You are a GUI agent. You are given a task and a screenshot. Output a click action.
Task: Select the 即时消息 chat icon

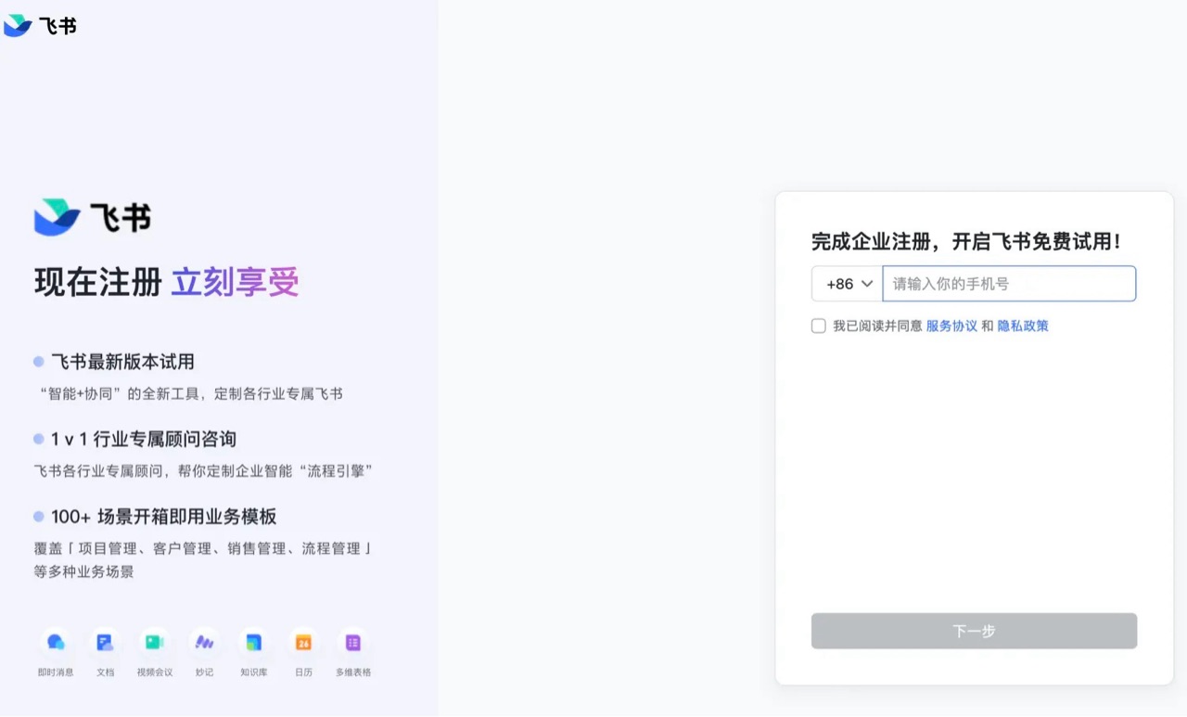pyautogui.click(x=56, y=642)
